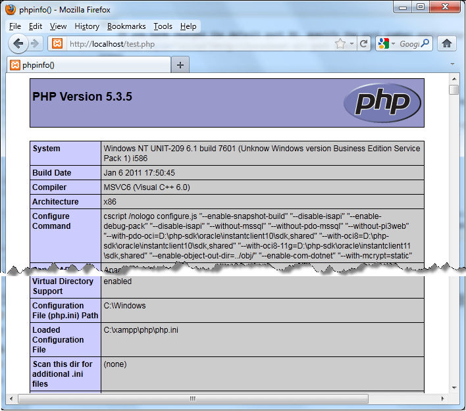Open the View menu
466x411 pixels.
coord(58,26)
